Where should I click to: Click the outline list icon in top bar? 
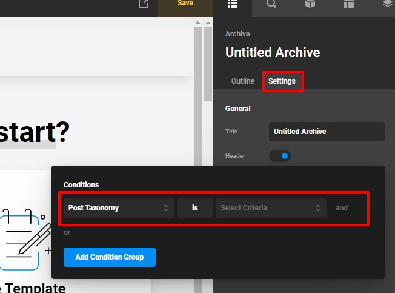coord(232,4)
